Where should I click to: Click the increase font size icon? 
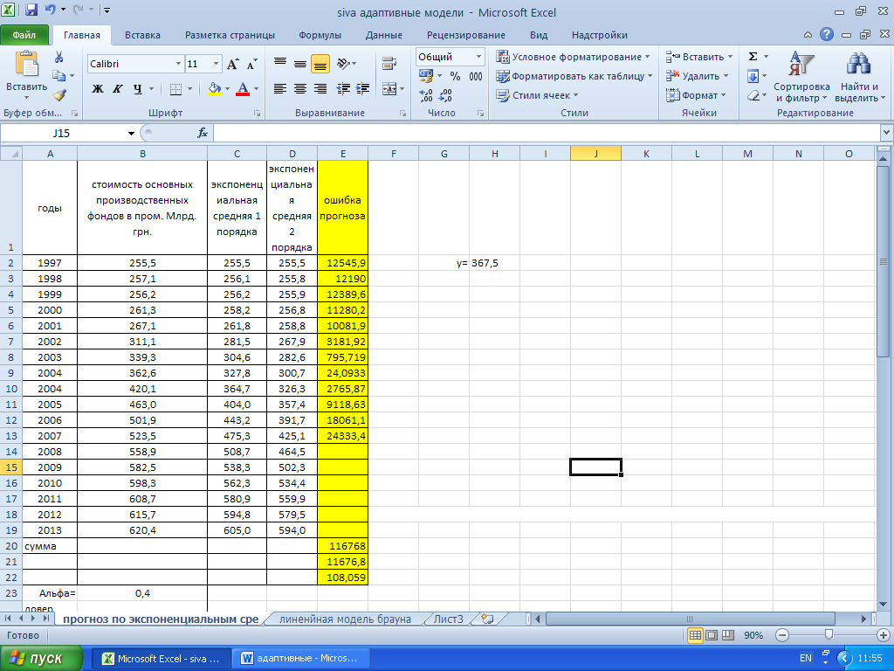coord(233,65)
